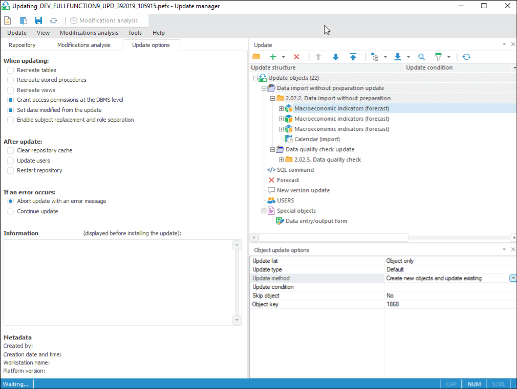The width and height of the screenshot is (517, 389).
Task: Click the run update arrows icon in the top toolbar
Action: 53,20
